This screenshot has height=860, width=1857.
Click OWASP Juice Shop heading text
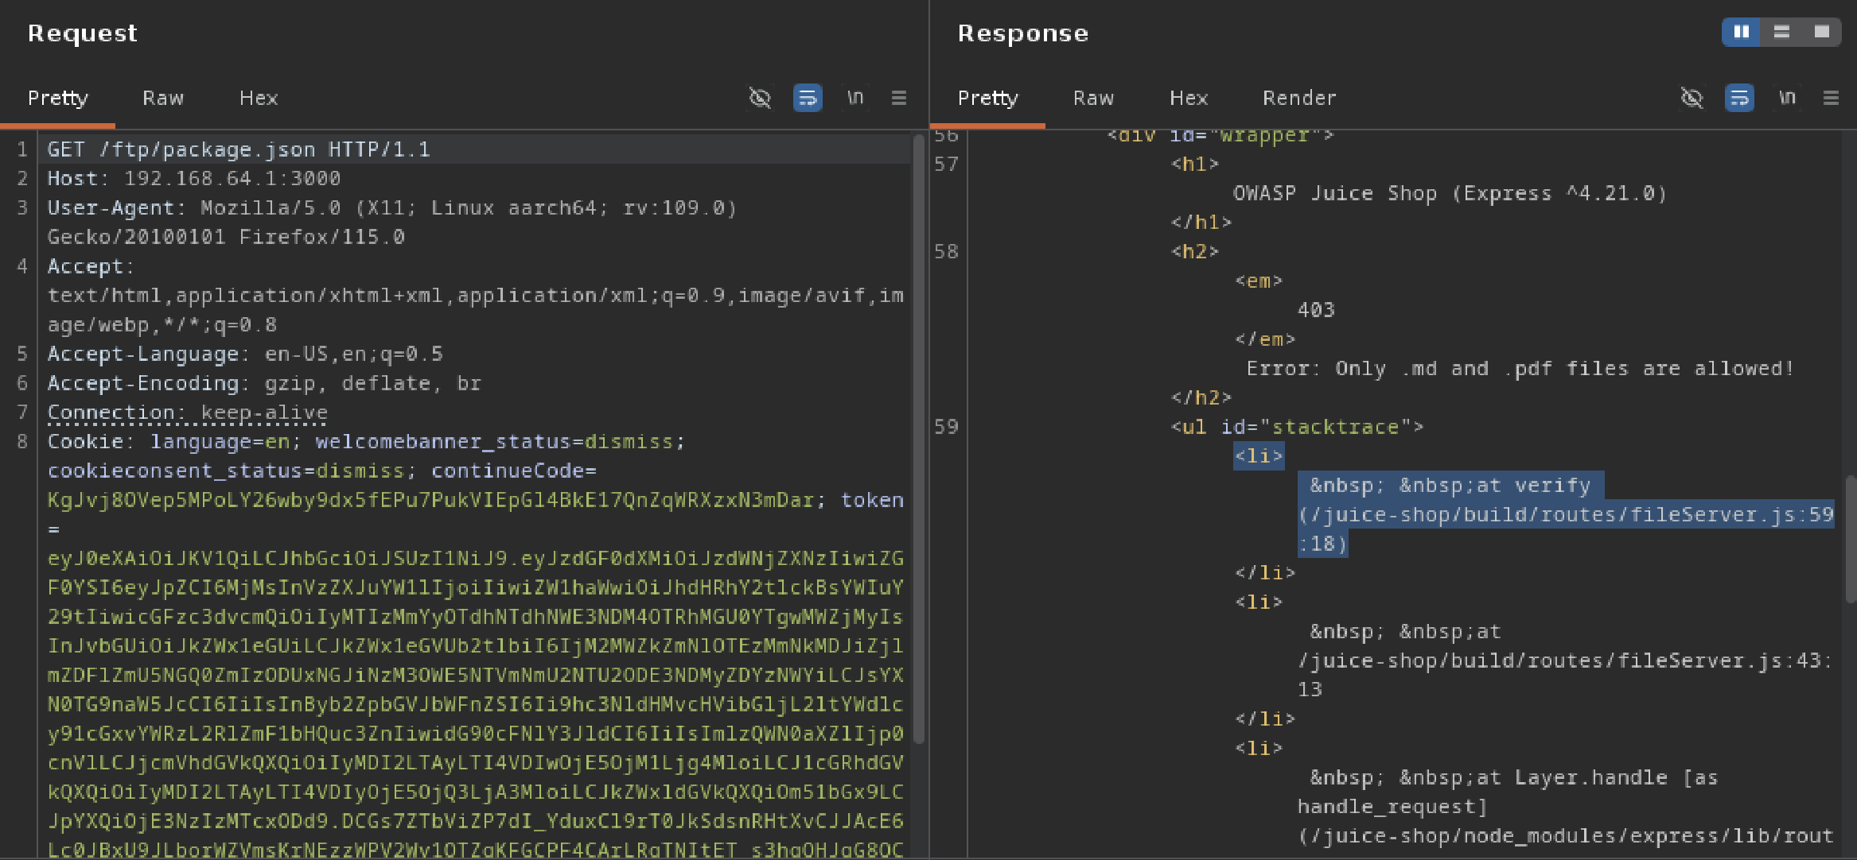click(1449, 193)
